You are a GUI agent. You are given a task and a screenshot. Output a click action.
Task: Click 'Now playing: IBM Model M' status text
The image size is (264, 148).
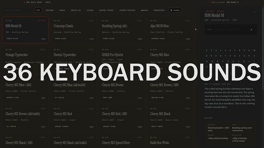click(225, 2)
